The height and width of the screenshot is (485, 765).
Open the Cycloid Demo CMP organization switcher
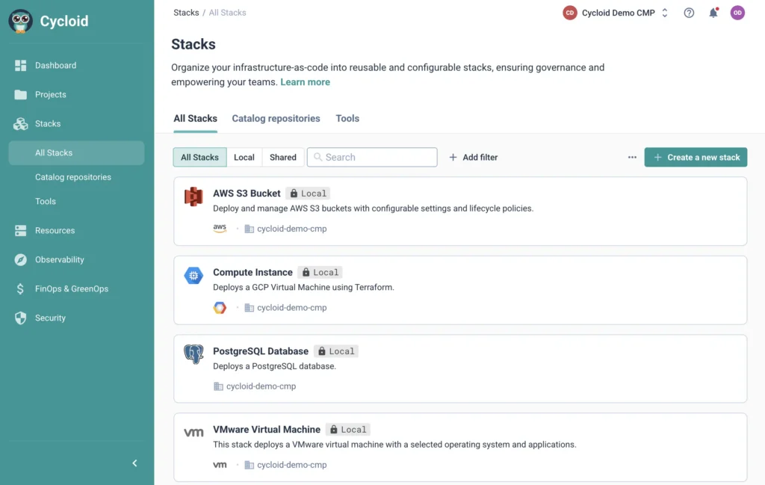[x=616, y=13]
